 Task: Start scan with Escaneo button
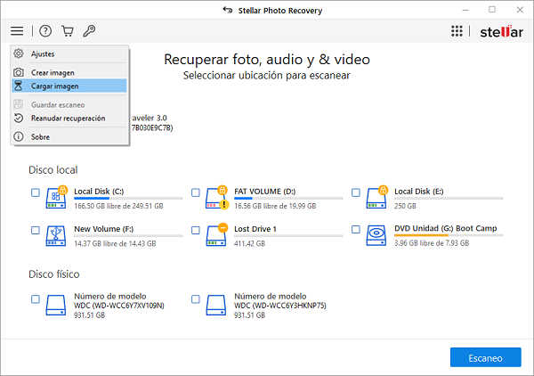tap(485, 357)
